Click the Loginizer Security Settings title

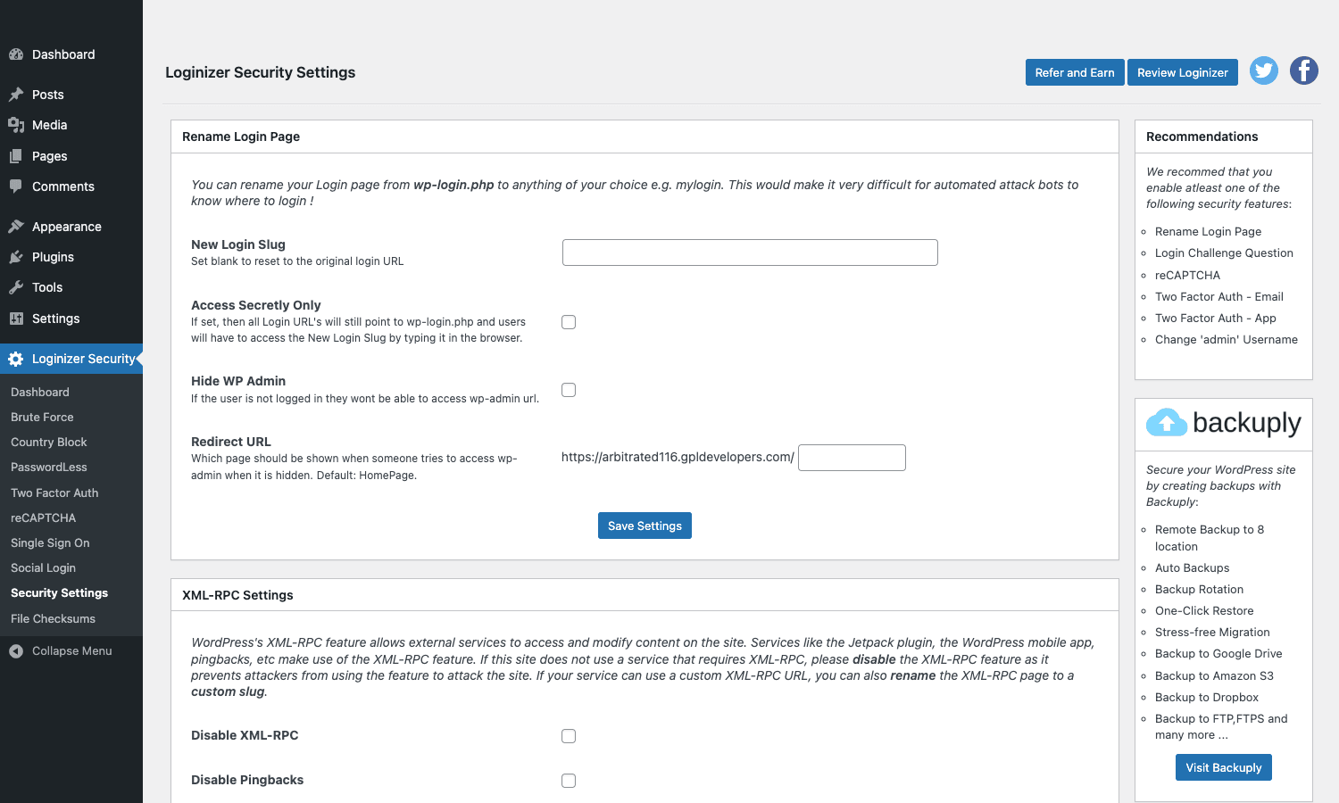coord(261,72)
